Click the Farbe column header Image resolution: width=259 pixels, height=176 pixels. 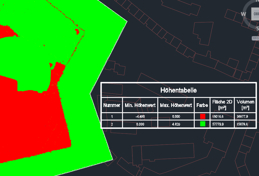202,105
